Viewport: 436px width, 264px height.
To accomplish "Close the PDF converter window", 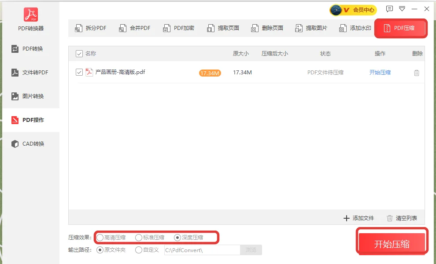I will pyautogui.click(x=427, y=9).
